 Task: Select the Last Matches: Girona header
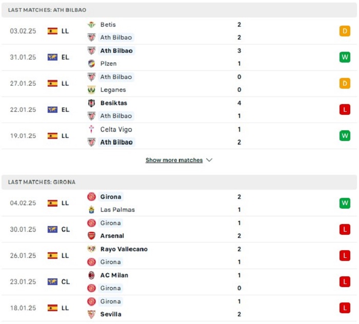(x=179, y=182)
